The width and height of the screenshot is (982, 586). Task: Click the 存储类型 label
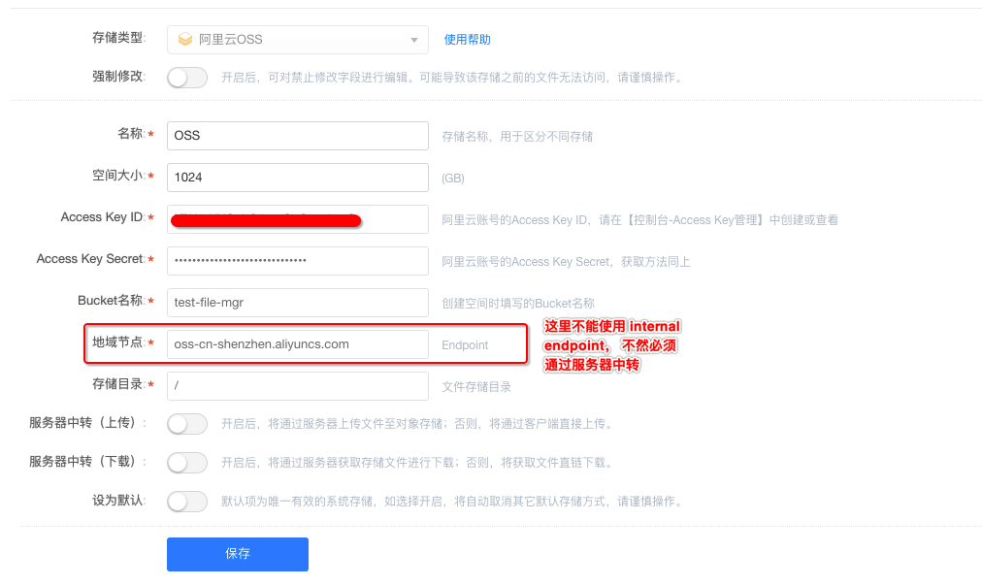coord(118,38)
